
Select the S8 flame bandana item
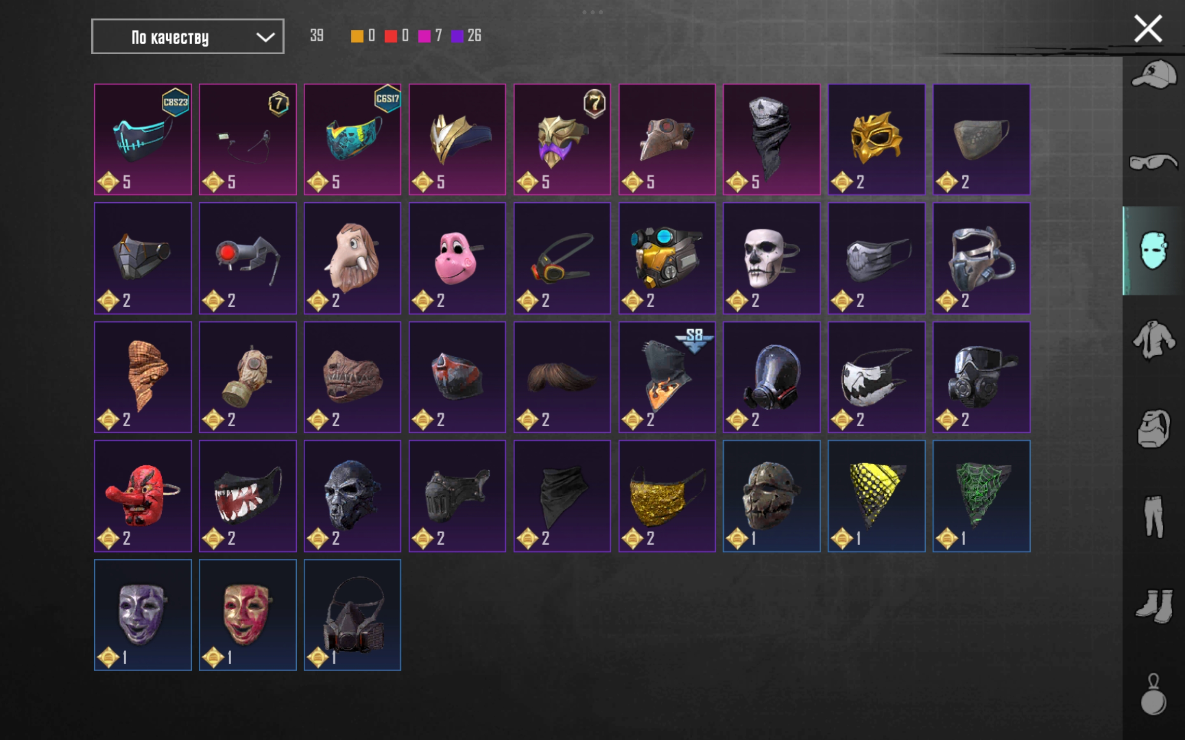667,377
